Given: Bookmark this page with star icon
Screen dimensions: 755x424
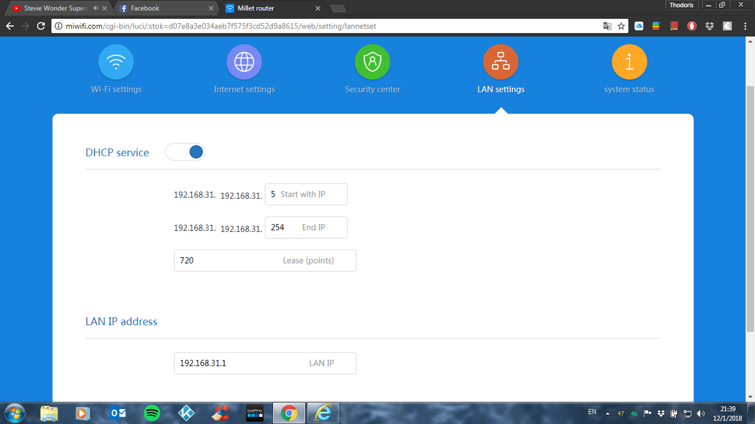Looking at the screenshot, I should coord(621,26).
